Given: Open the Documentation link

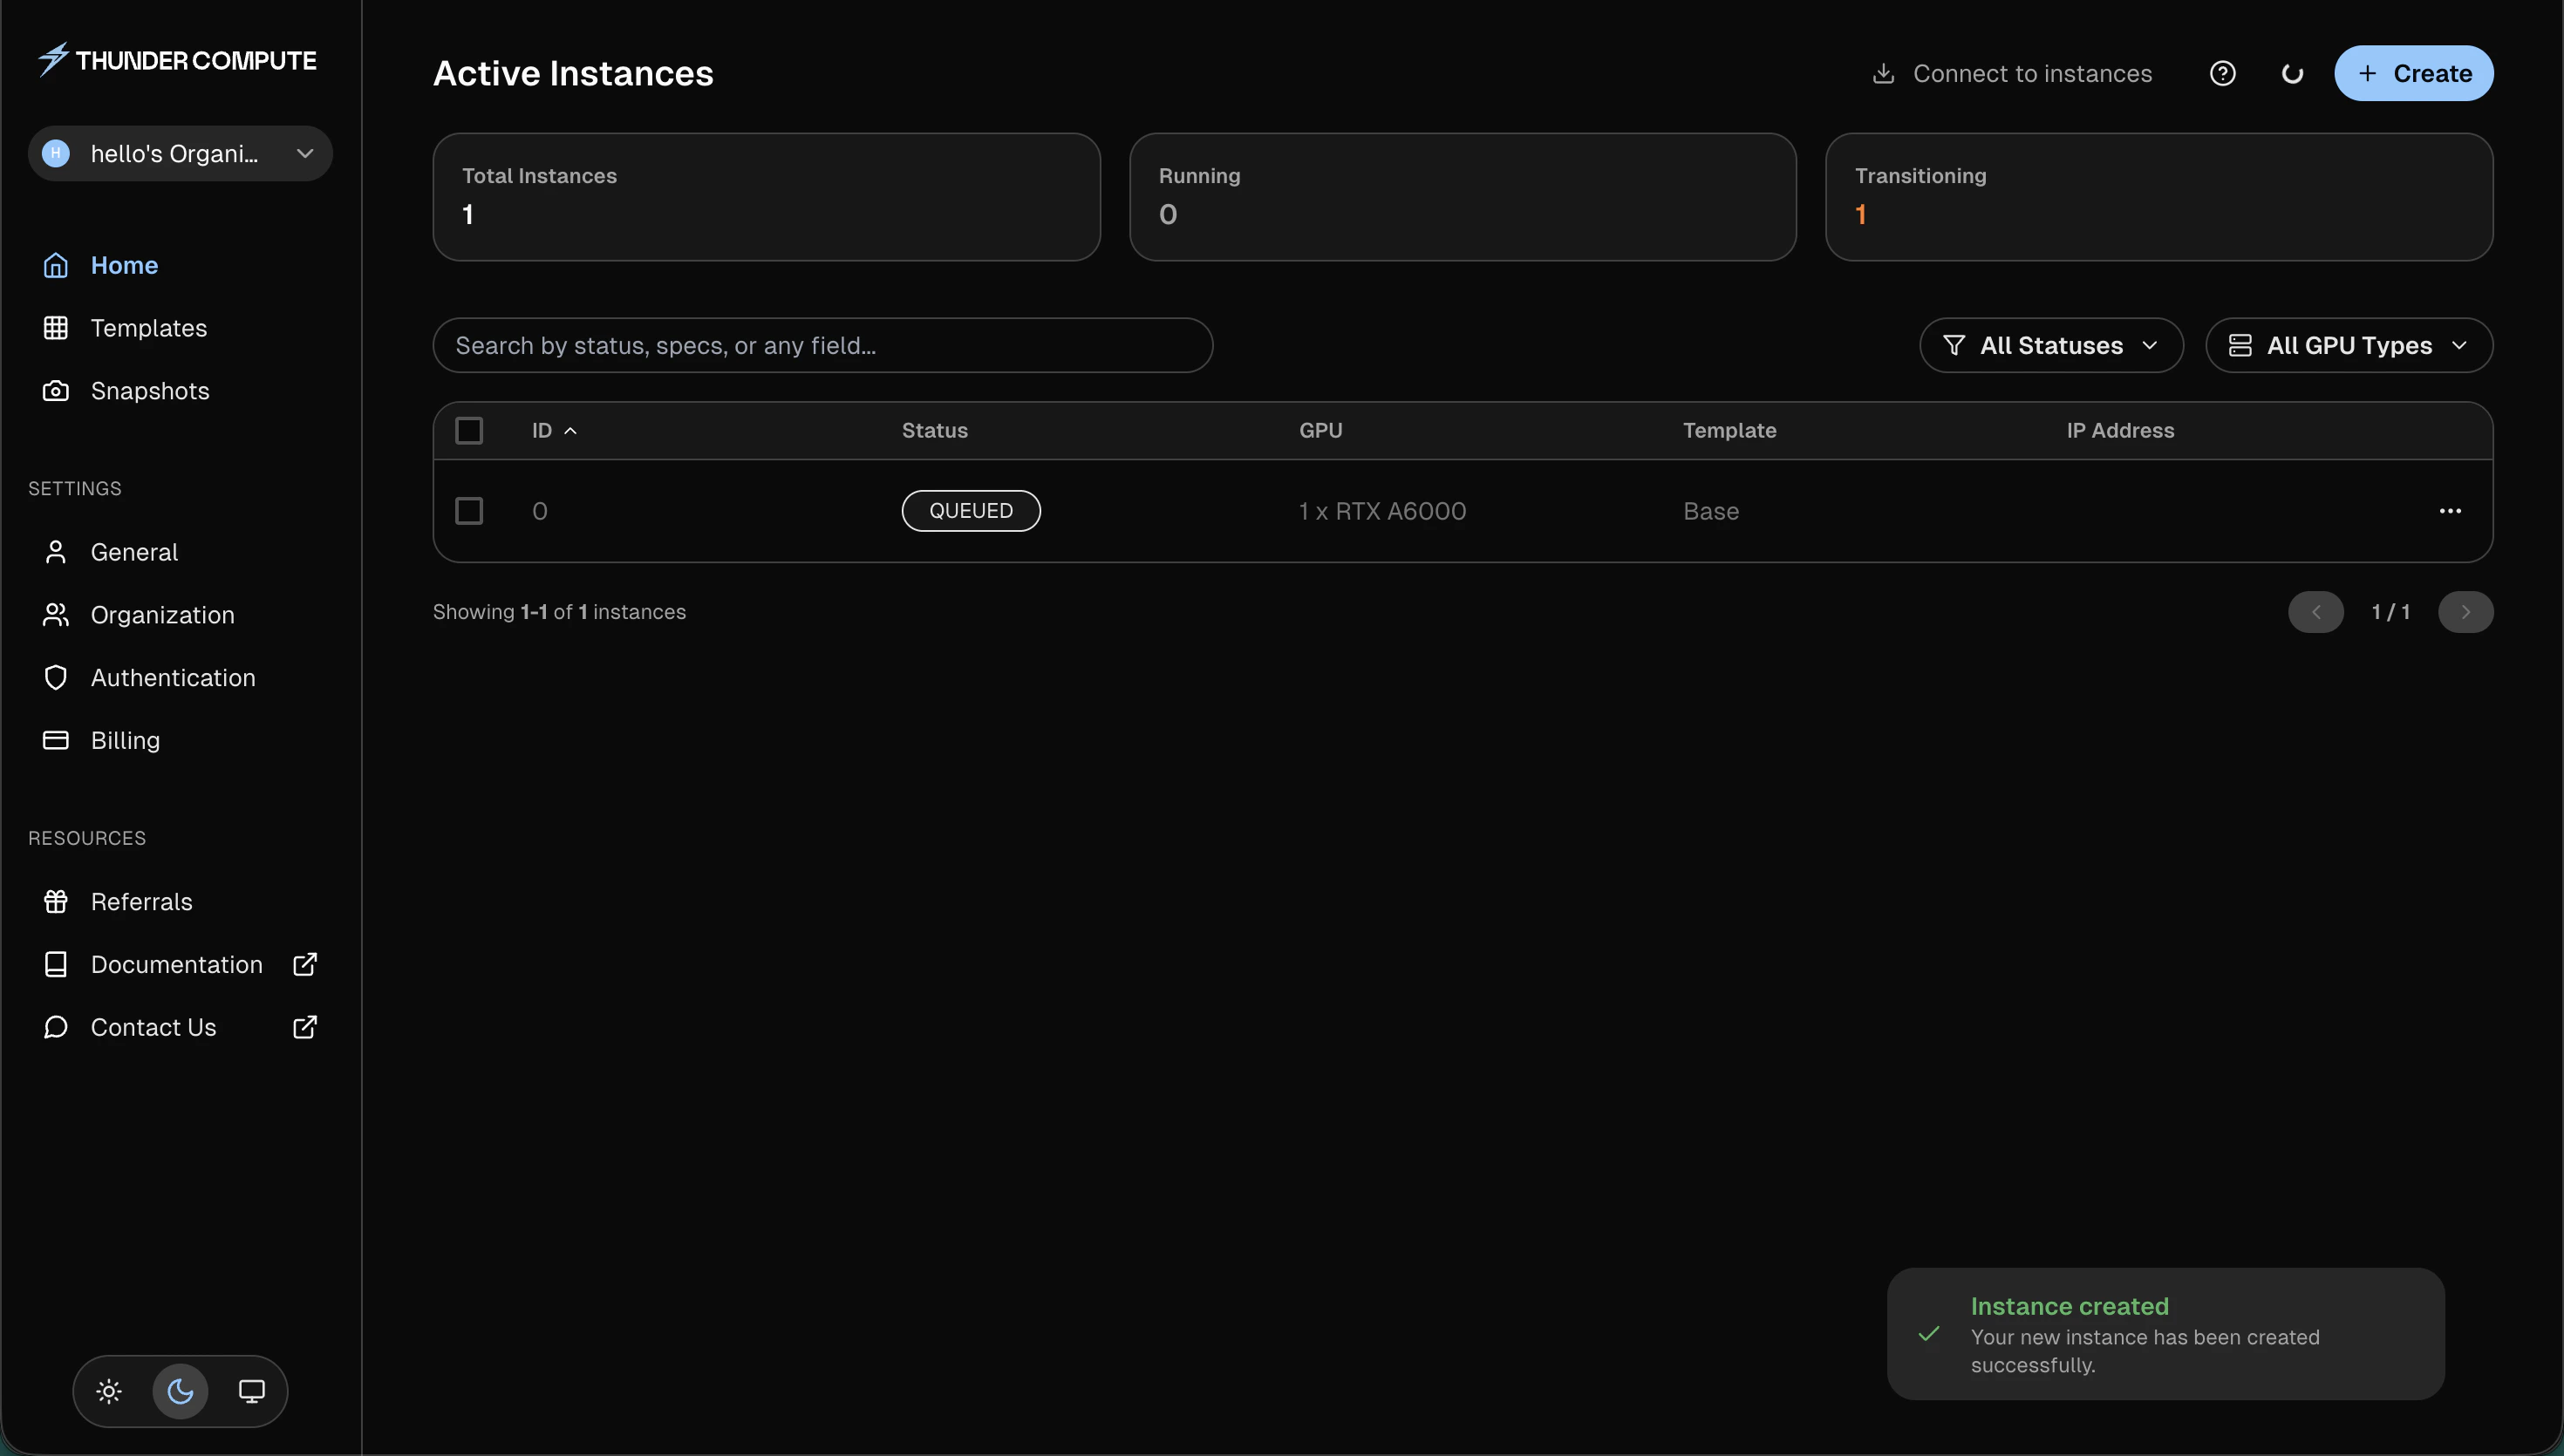Looking at the screenshot, I should 180,964.
